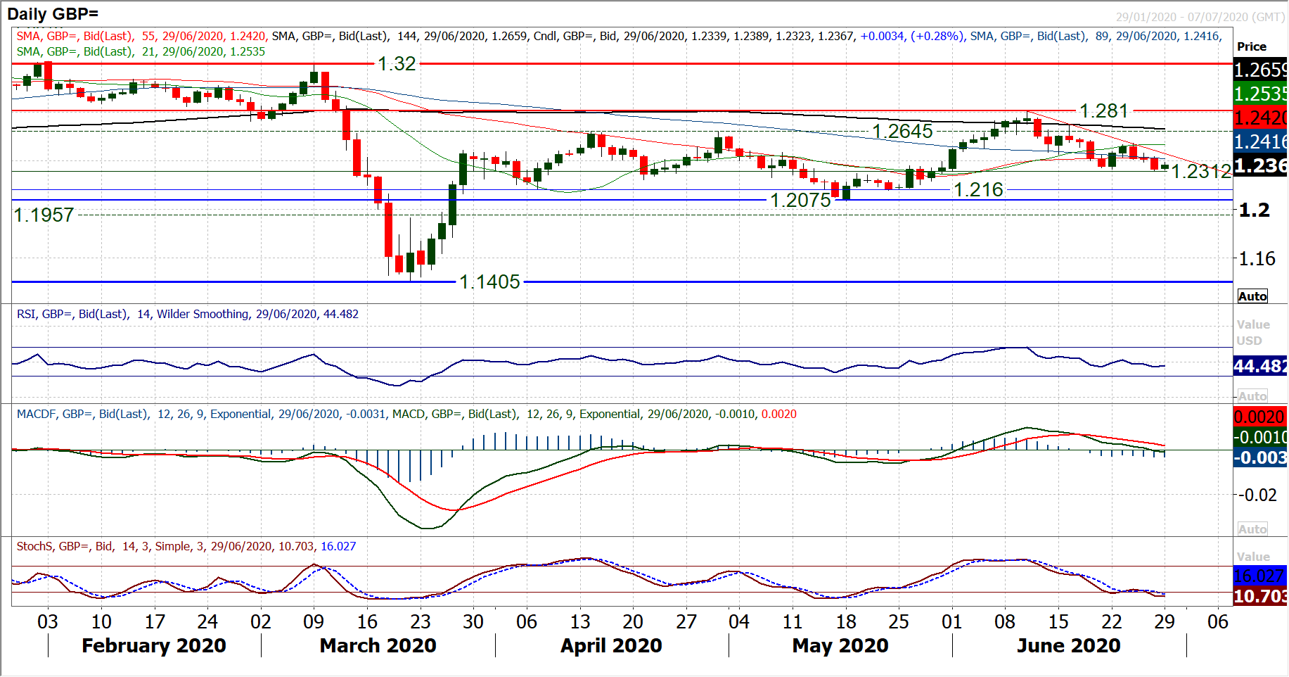Click the blue 1.2416 SMA price tag
This screenshot has height=677, width=1289.
pos(1260,141)
